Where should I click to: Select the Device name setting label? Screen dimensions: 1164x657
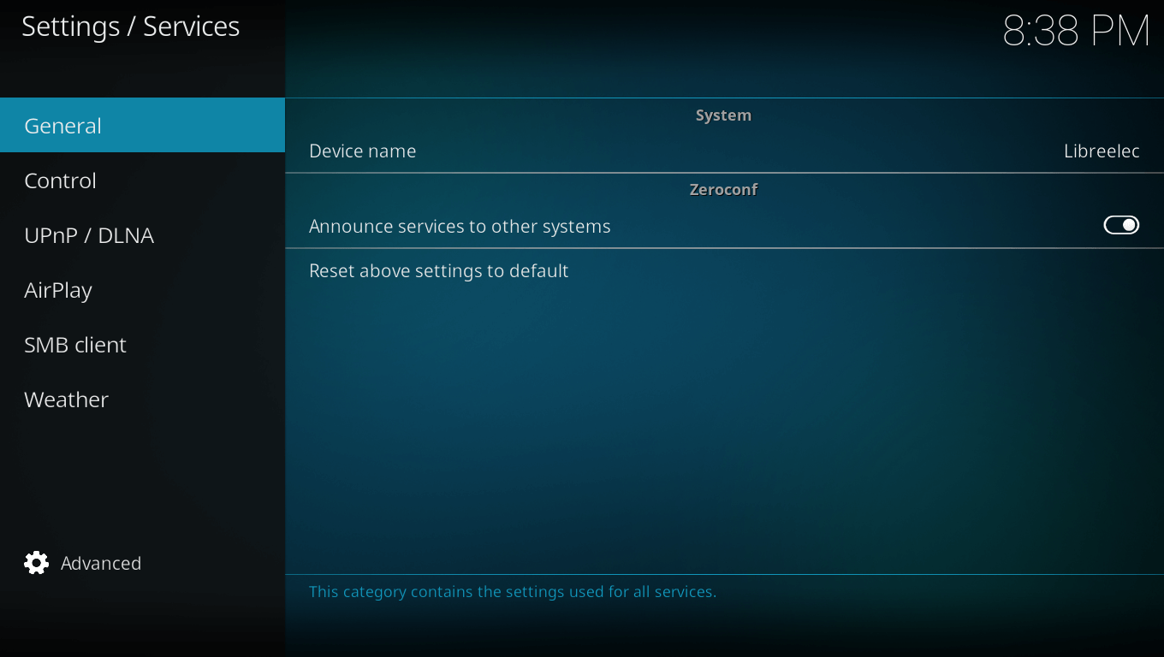coord(362,151)
